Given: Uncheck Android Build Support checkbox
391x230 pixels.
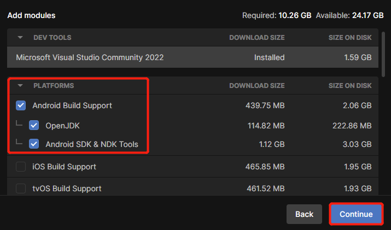Looking at the screenshot, I should tap(21, 105).
